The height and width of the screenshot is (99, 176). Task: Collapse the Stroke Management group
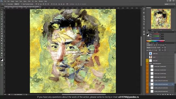point(150,64)
